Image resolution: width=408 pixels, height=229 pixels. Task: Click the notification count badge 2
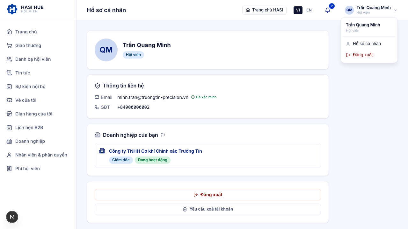coord(332,6)
